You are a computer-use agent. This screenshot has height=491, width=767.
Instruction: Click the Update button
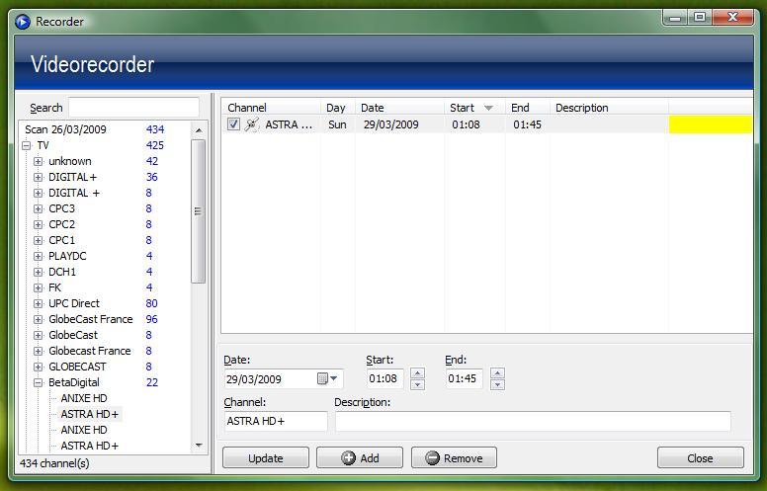(x=266, y=458)
